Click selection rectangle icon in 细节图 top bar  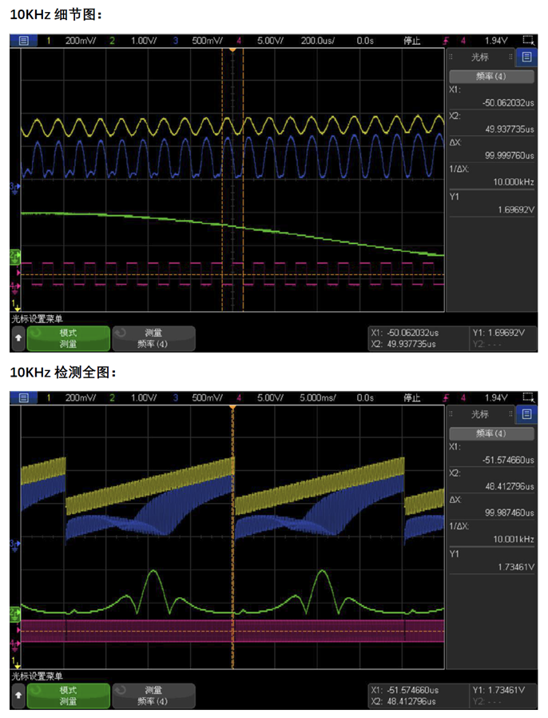coord(527,40)
